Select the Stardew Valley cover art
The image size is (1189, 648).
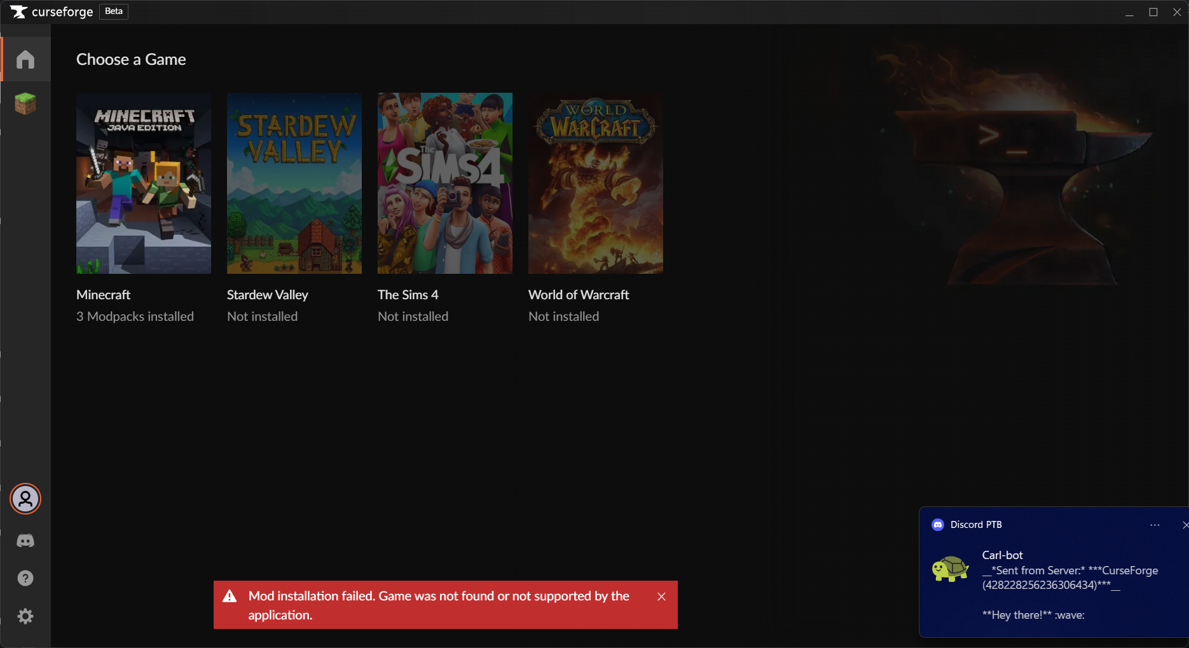pyautogui.click(x=294, y=183)
